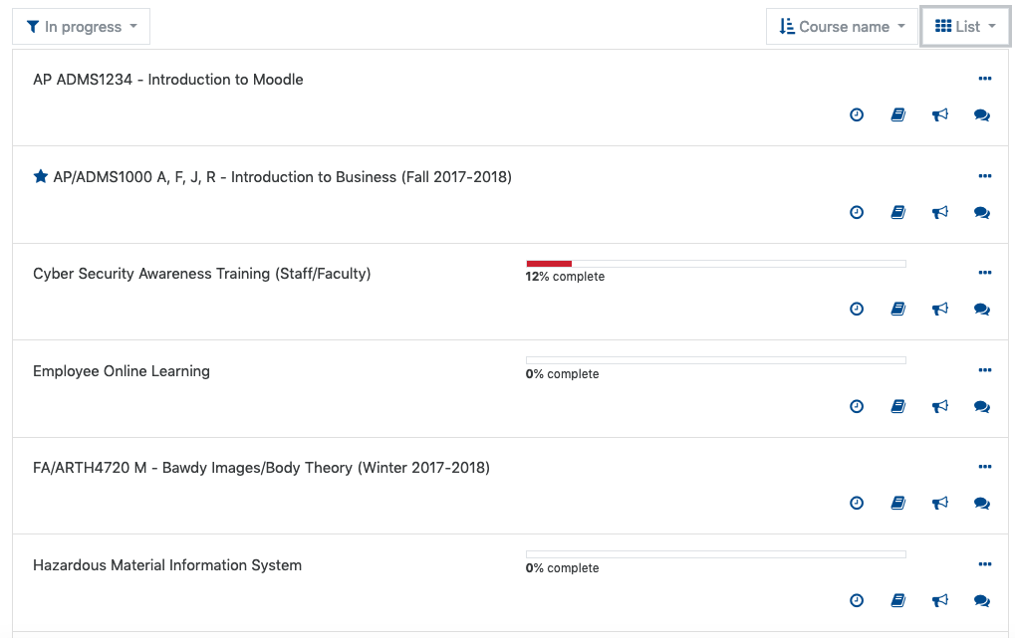
Task: Open book icon for Hazardous Material Information System
Action: [x=897, y=600]
